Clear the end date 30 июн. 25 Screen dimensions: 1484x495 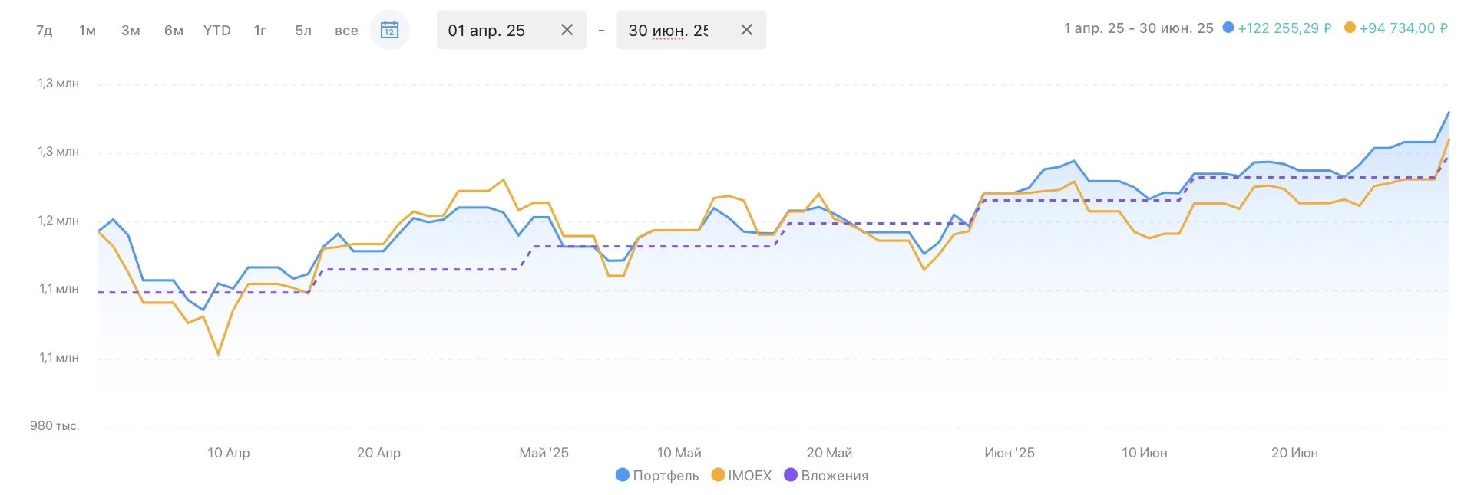[x=746, y=30]
